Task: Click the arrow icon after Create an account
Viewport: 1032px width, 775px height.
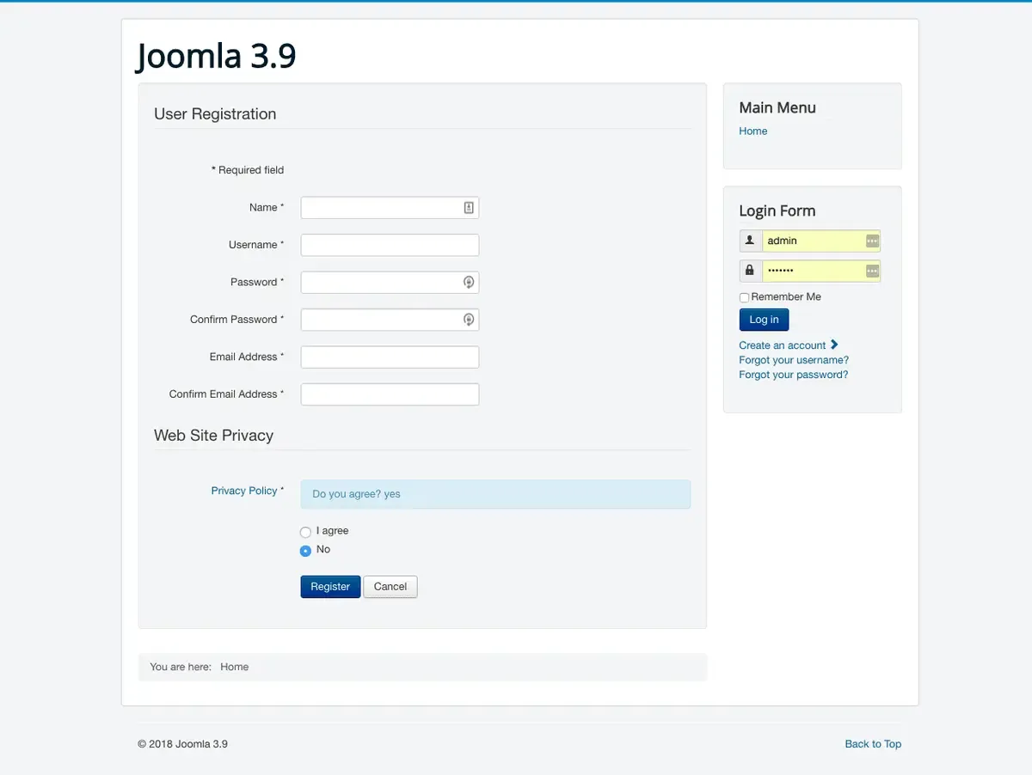Action: click(x=834, y=345)
